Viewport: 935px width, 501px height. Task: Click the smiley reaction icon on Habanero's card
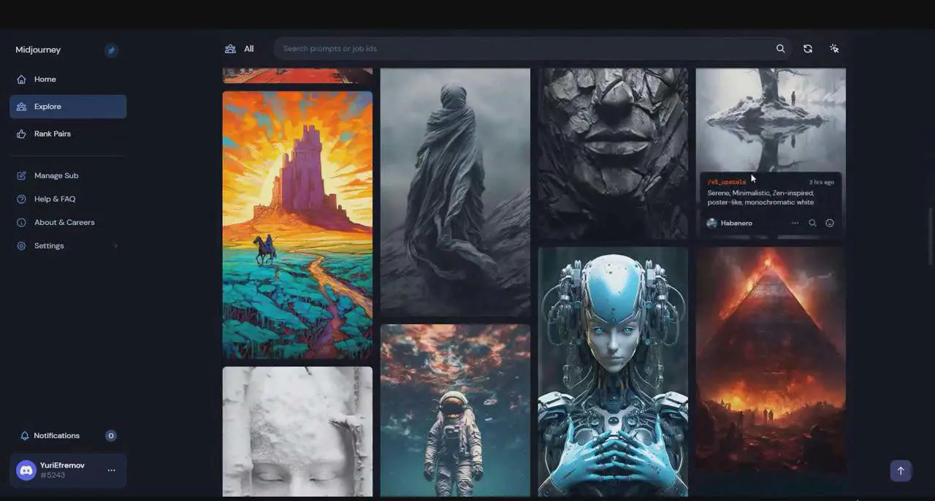(x=830, y=223)
